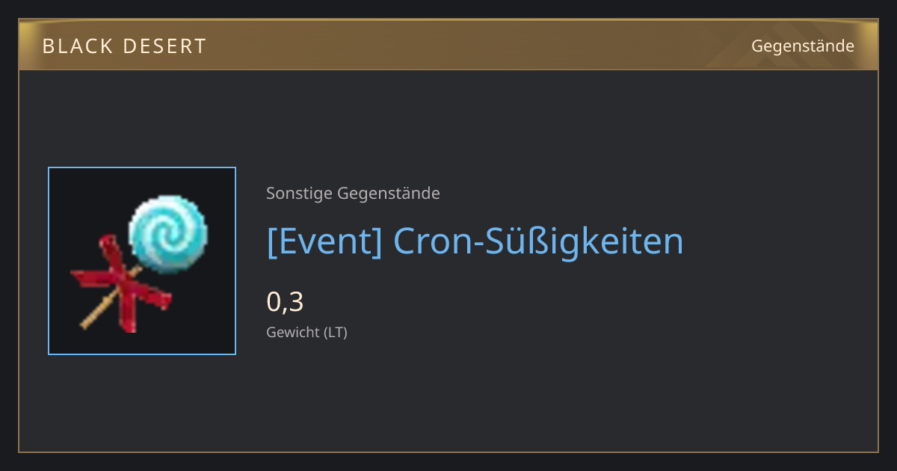Click the weight value 0,3
The image size is (897, 471).
(x=285, y=302)
